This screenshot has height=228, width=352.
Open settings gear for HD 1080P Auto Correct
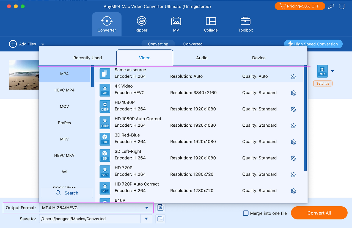point(293,126)
